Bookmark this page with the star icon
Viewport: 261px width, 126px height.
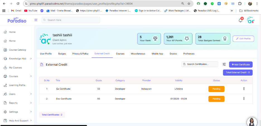(x=189, y=4)
